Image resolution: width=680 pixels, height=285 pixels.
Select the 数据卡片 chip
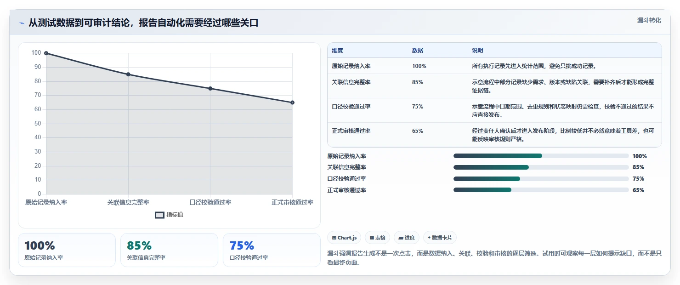click(440, 238)
